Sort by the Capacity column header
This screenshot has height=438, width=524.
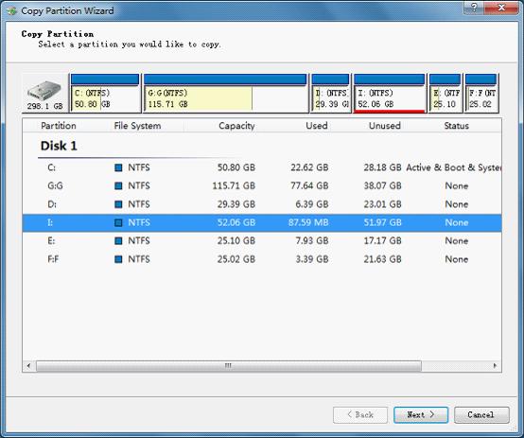236,126
